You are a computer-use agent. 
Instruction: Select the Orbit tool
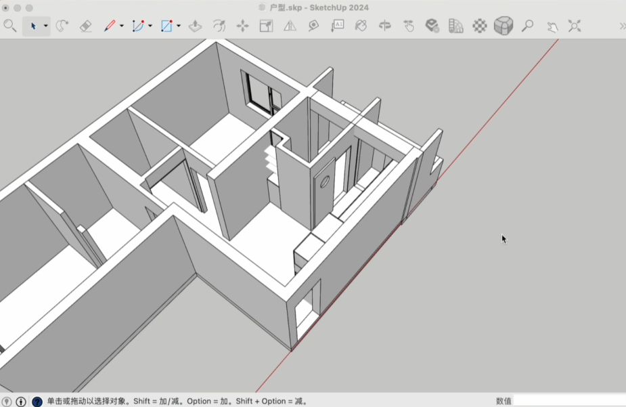pyautogui.click(x=384, y=26)
